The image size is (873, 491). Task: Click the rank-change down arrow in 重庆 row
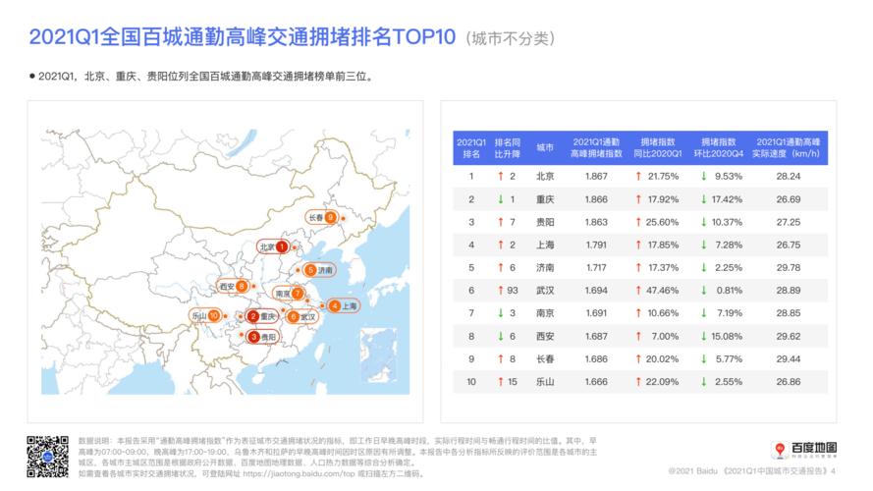point(501,199)
